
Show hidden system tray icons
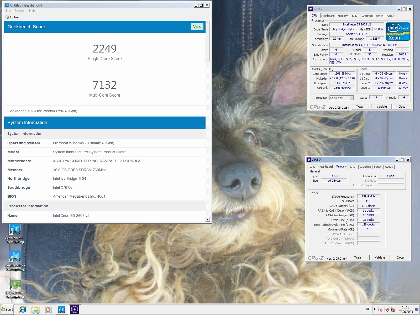pos(375,309)
